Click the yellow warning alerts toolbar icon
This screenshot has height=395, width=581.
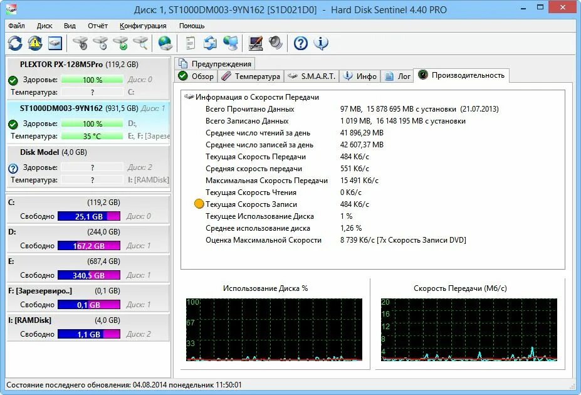coord(35,43)
